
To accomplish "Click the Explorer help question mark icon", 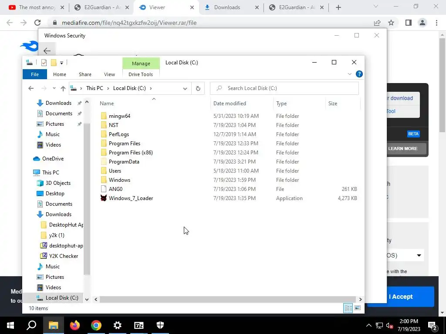I will tap(359, 74).
